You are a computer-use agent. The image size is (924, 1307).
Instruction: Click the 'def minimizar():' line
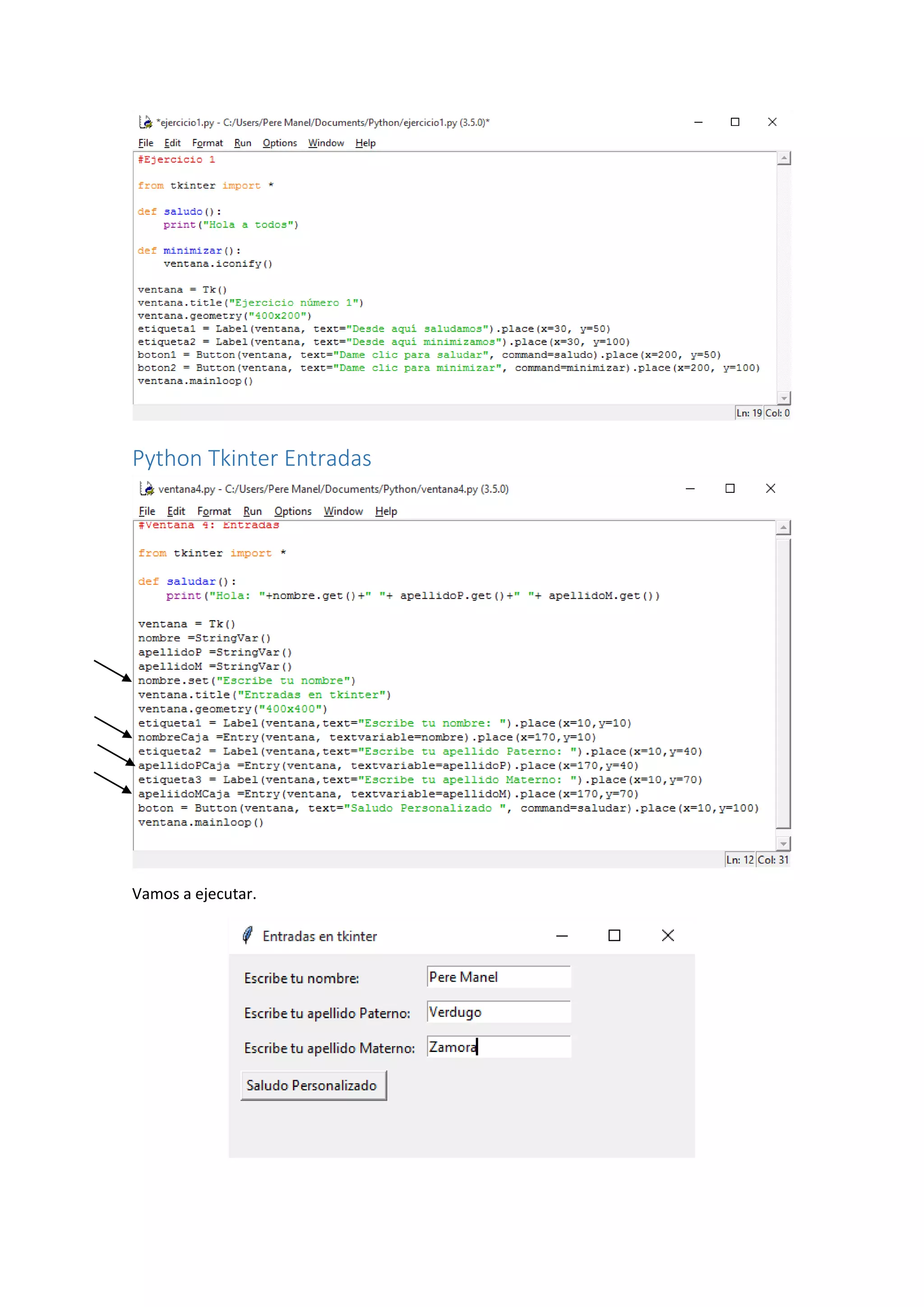coord(189,250)
